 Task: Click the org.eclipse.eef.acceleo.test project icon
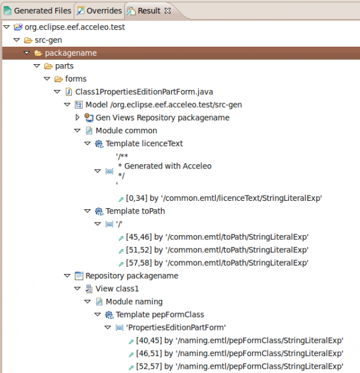click(x=17, y=27)
